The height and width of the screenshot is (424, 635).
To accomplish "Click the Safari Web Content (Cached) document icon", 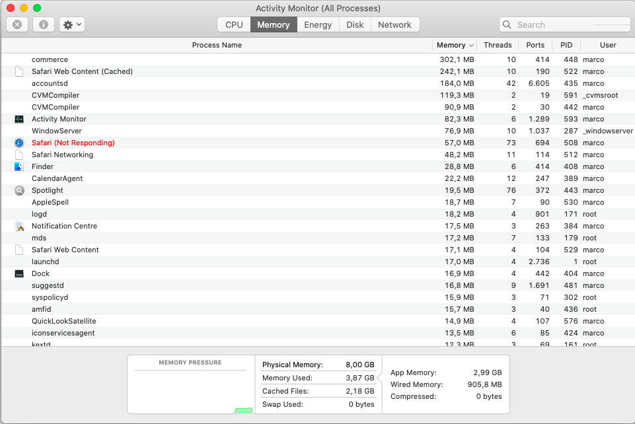I will 19,71.
